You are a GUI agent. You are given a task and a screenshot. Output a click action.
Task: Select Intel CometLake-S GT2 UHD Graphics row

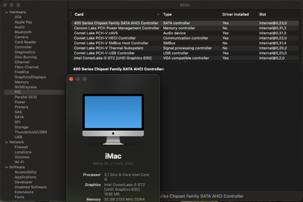tap(185, 58)
